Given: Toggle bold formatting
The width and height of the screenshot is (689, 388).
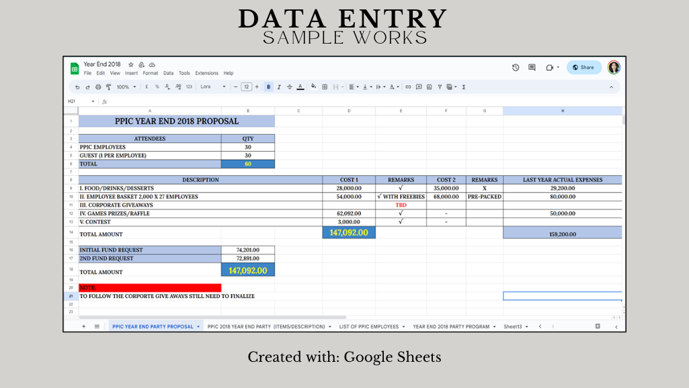Looking at the screenshot, I should 268,87.
